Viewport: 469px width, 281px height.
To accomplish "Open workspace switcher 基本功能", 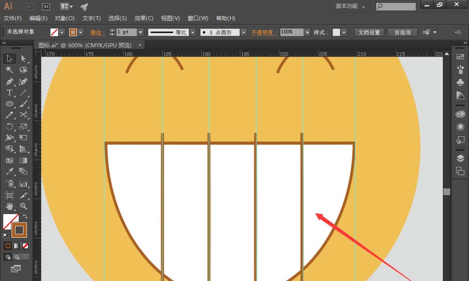I will coord(350,6).
